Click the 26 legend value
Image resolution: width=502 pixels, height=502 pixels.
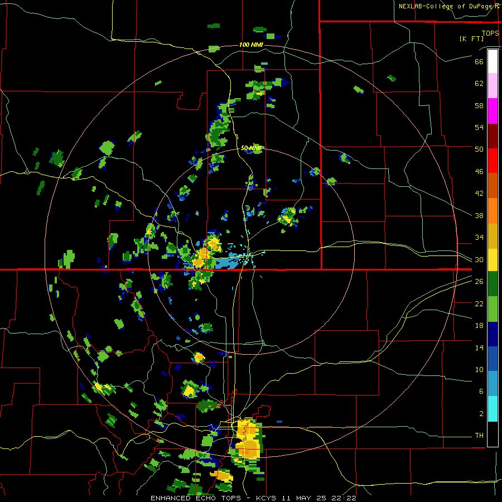pyautogui.click(x=479, y=282)
